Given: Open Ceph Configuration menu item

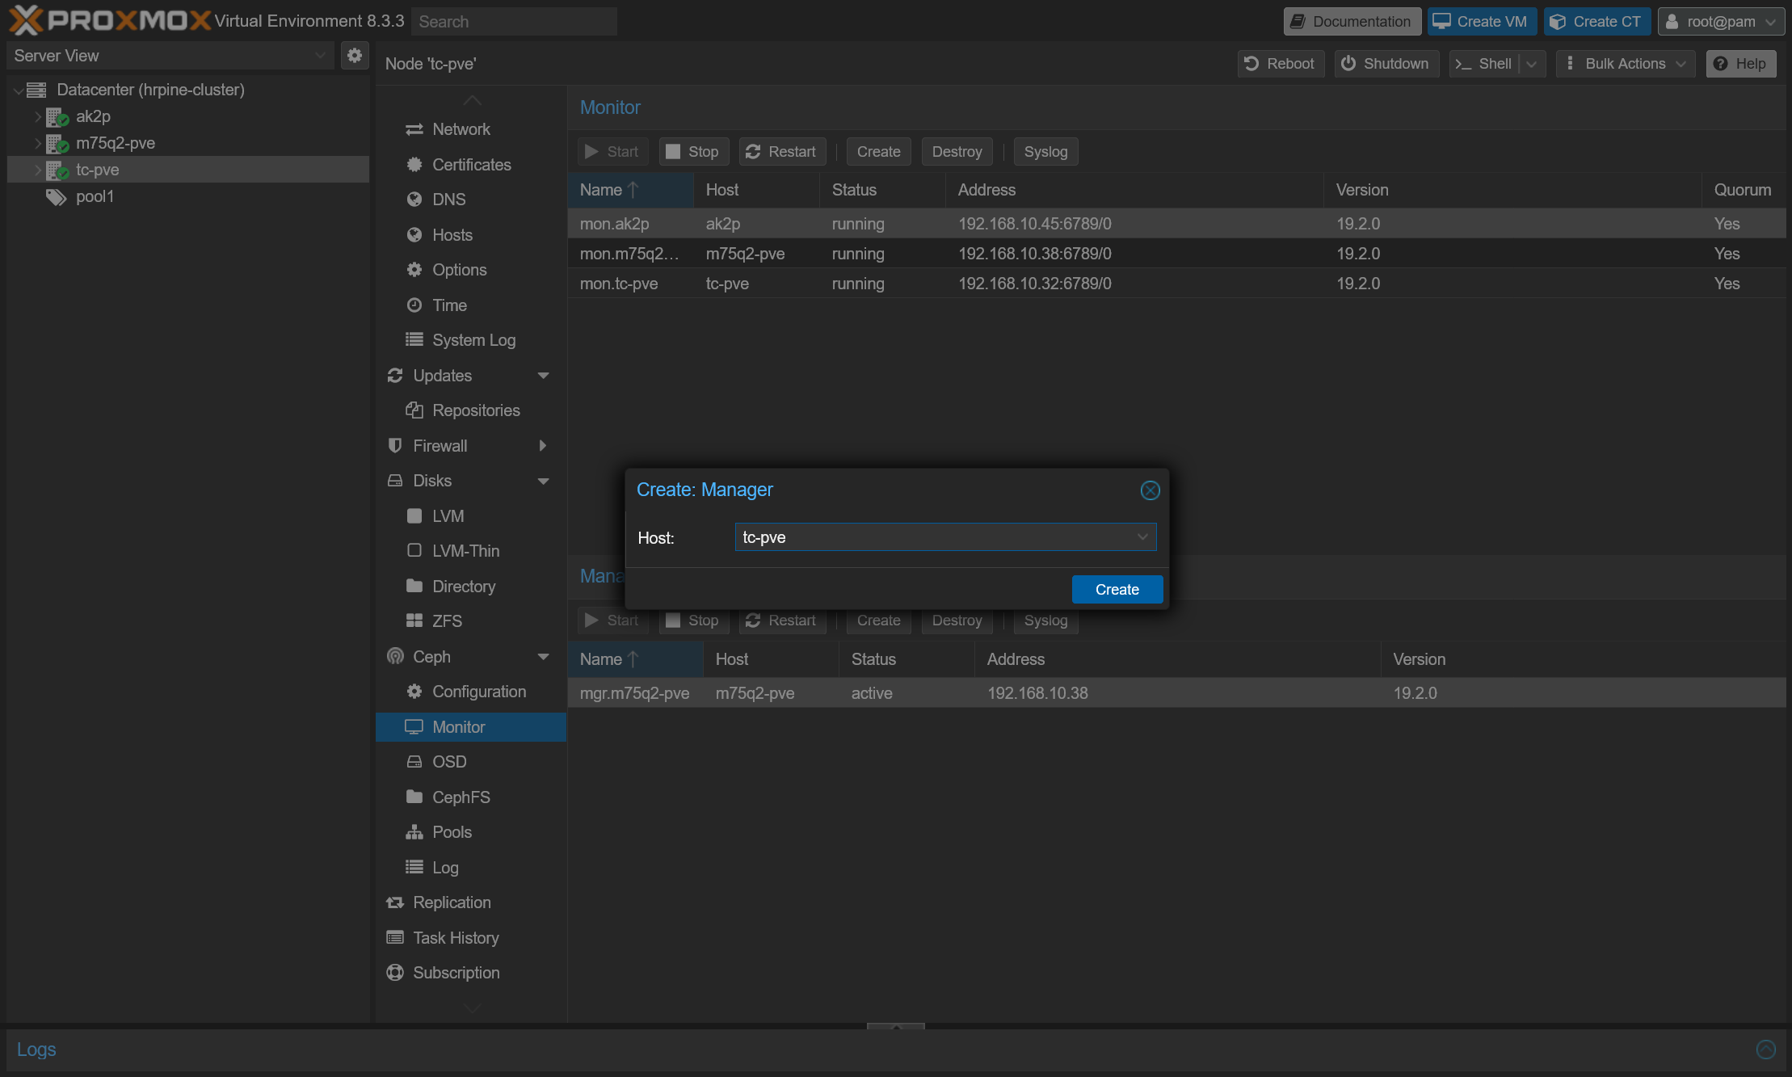Looking at the screenshot, I should (x=471, y=692).
